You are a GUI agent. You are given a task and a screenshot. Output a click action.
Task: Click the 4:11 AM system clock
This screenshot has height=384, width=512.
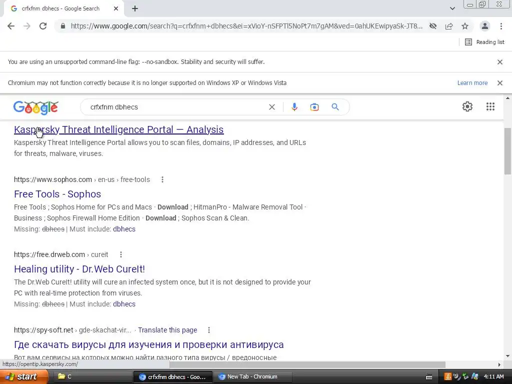click(493, 376)
